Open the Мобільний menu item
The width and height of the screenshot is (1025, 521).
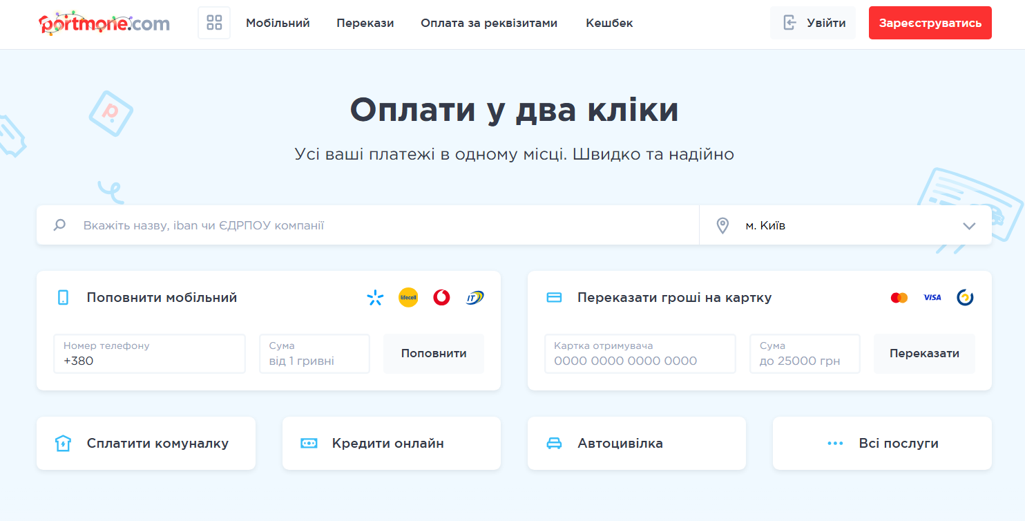click(x=278, y=23)
